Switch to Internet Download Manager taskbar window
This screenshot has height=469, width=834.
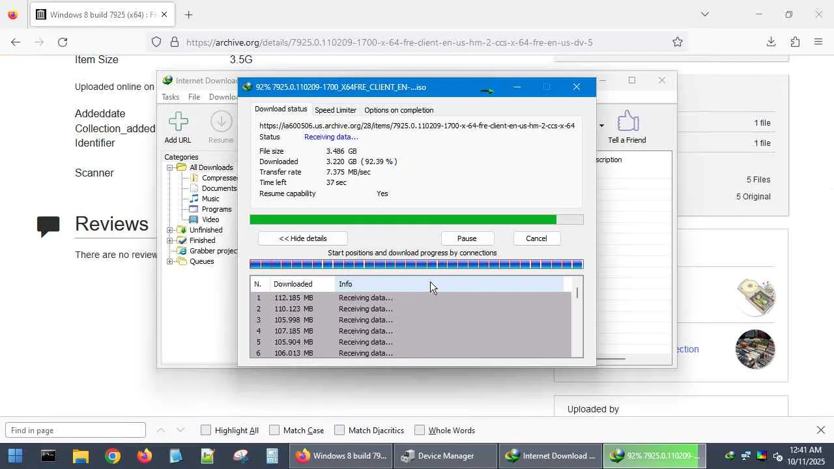coord(550,456)
